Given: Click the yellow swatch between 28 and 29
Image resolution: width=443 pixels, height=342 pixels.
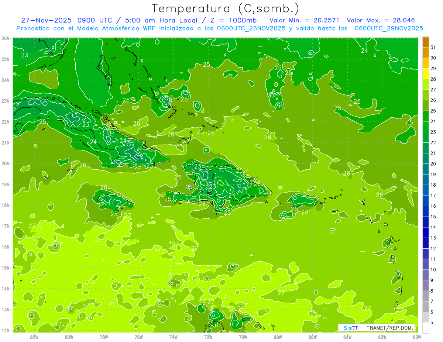Looking at the screenshot, I should coord(426,74).
